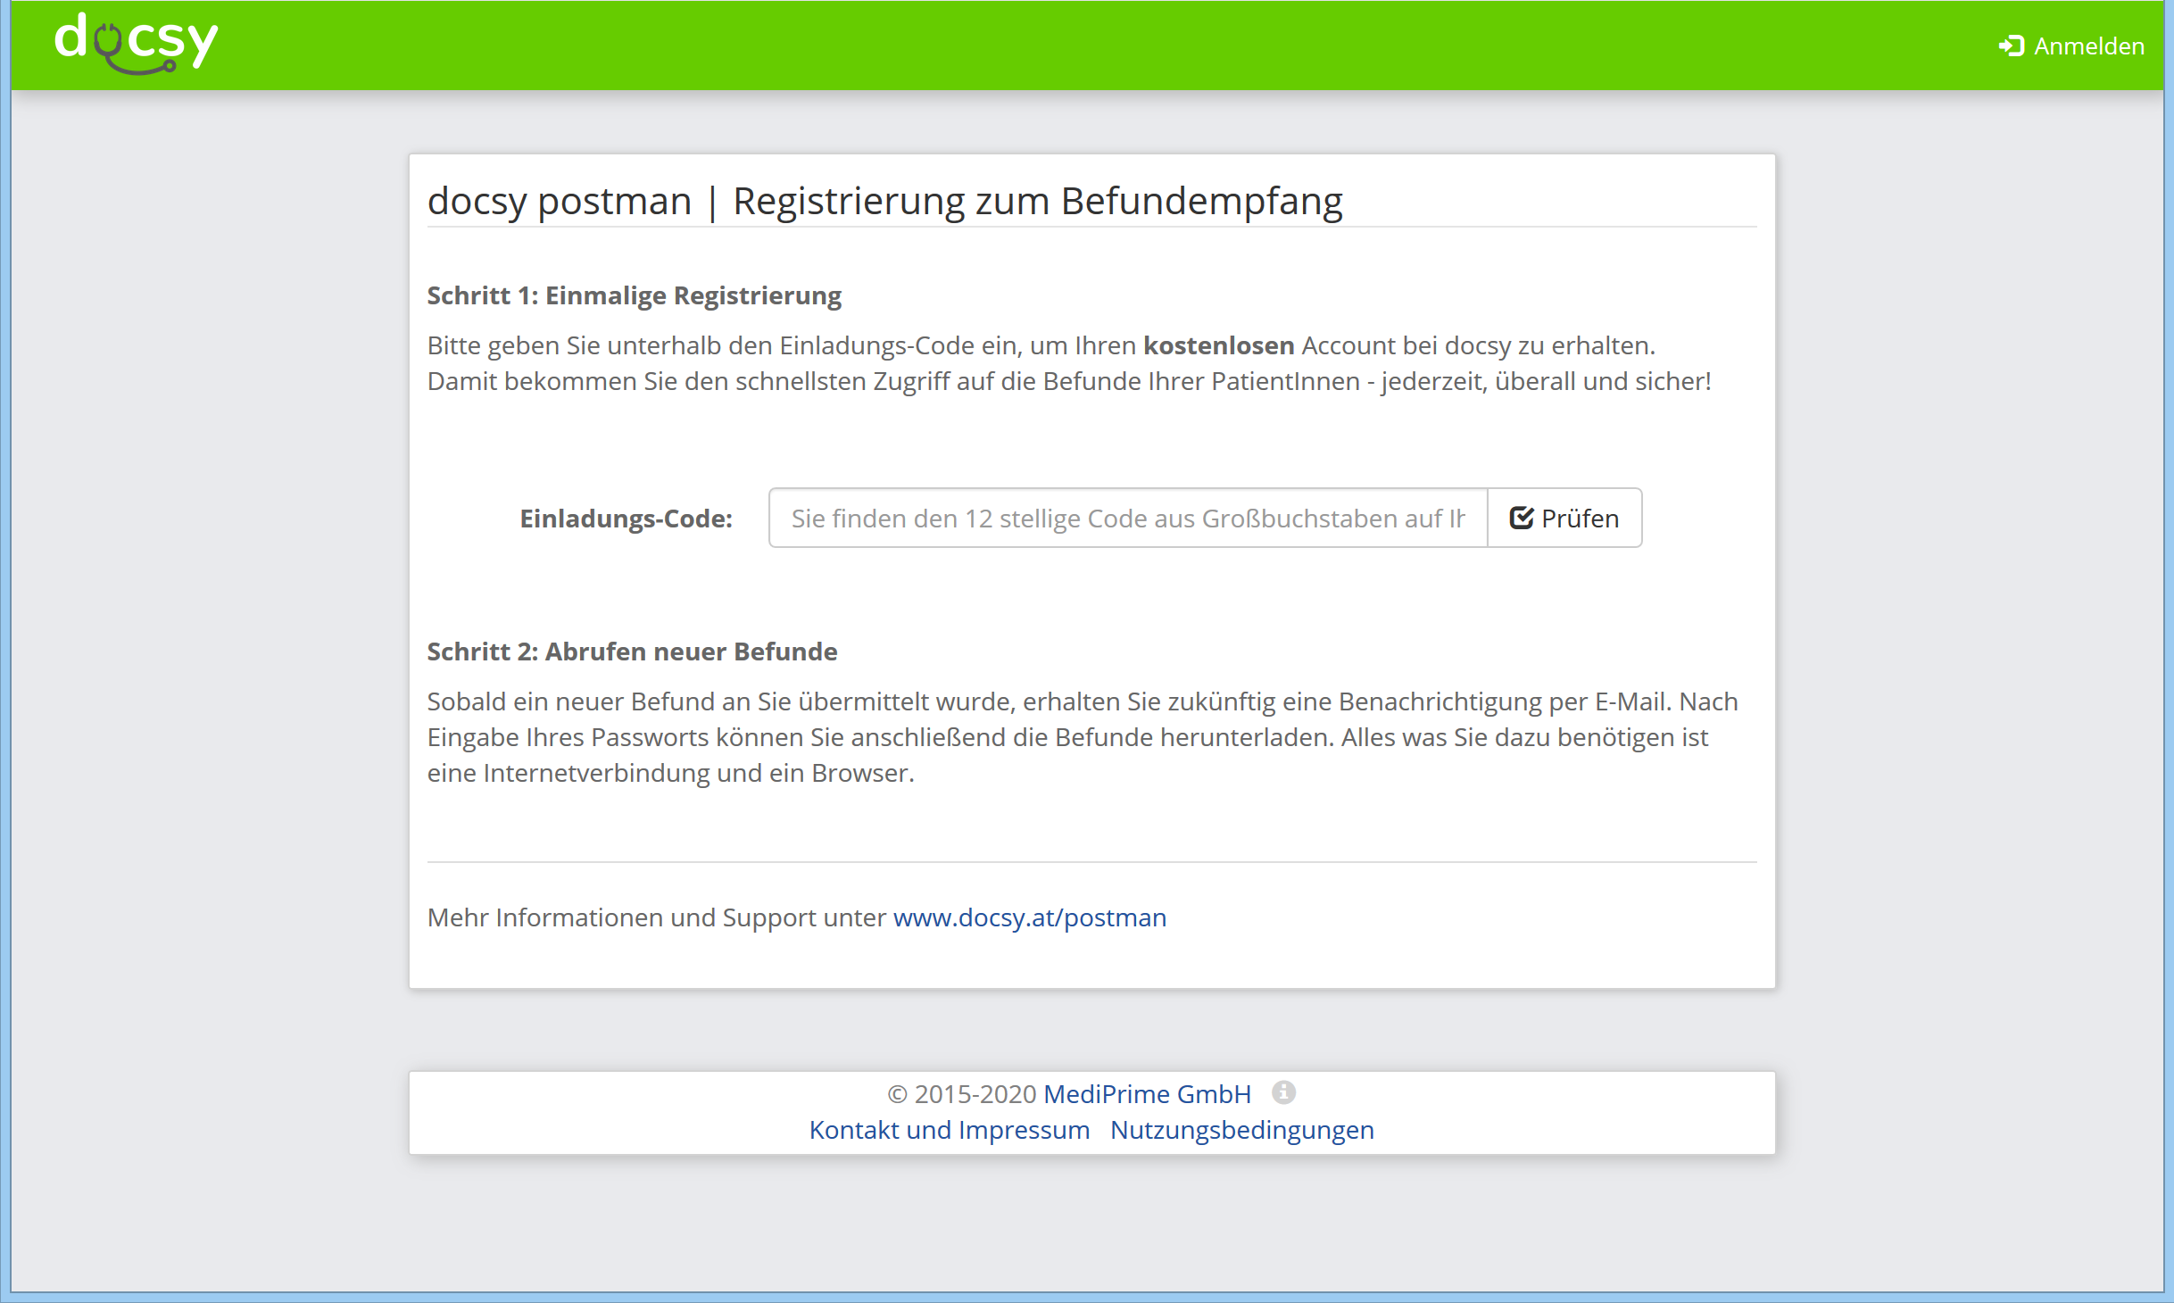Focus the Einladungs-Code input field
Viewport: 2174px width, 1303px height.
[1128, 518]
